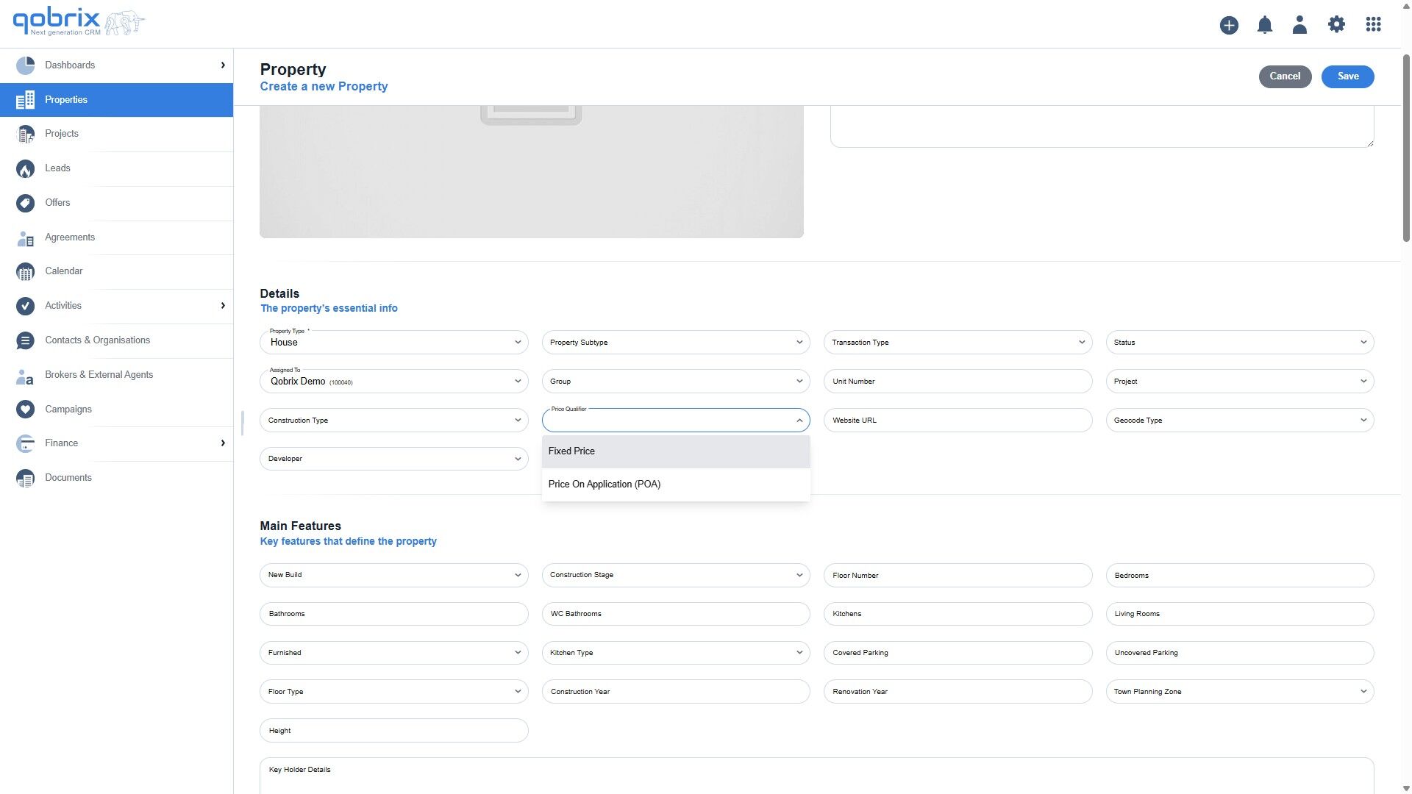Image resolution: width=1412 pixels, height=794 pixels.
Task: Expand the Transaction Type dropdown
Action: point(957,342)
